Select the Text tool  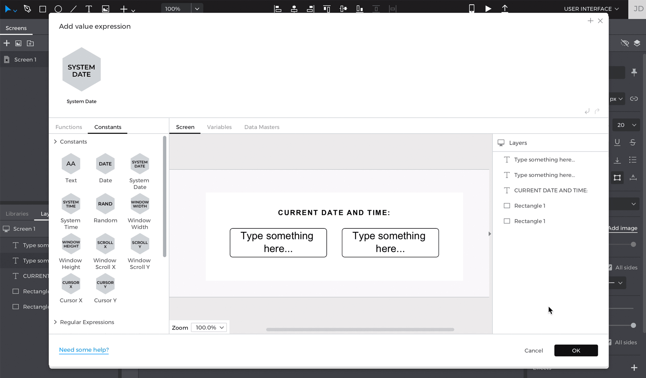tap(89, 8)
